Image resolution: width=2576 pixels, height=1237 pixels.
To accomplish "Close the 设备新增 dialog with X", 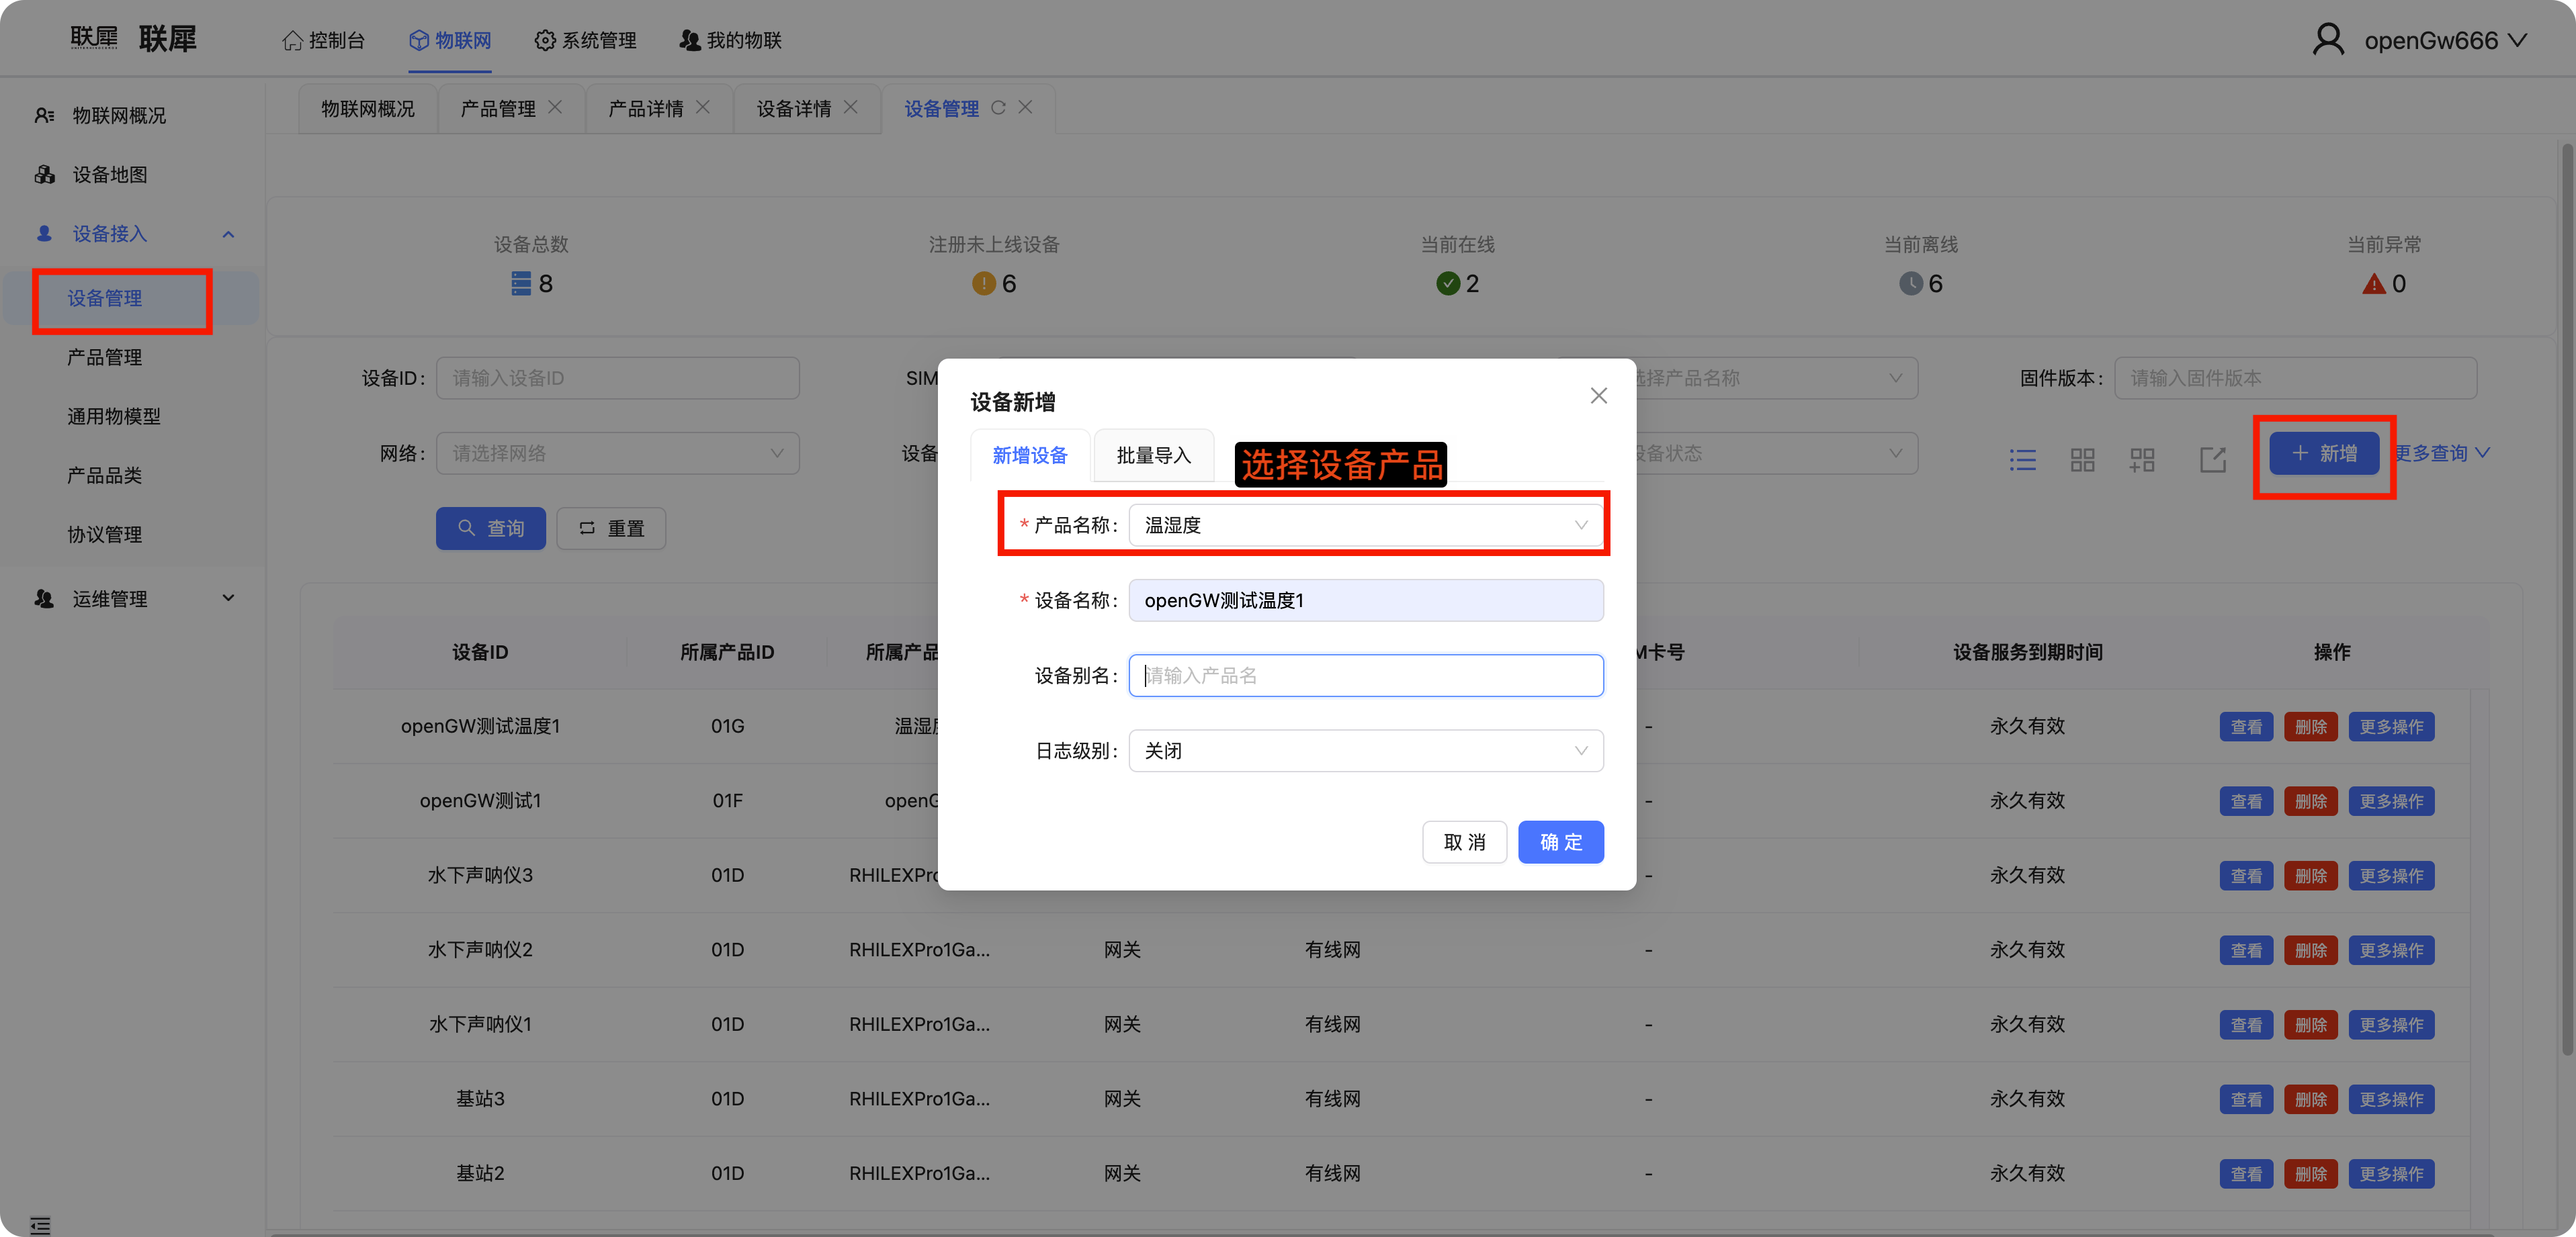I will tap(1598, 396).
